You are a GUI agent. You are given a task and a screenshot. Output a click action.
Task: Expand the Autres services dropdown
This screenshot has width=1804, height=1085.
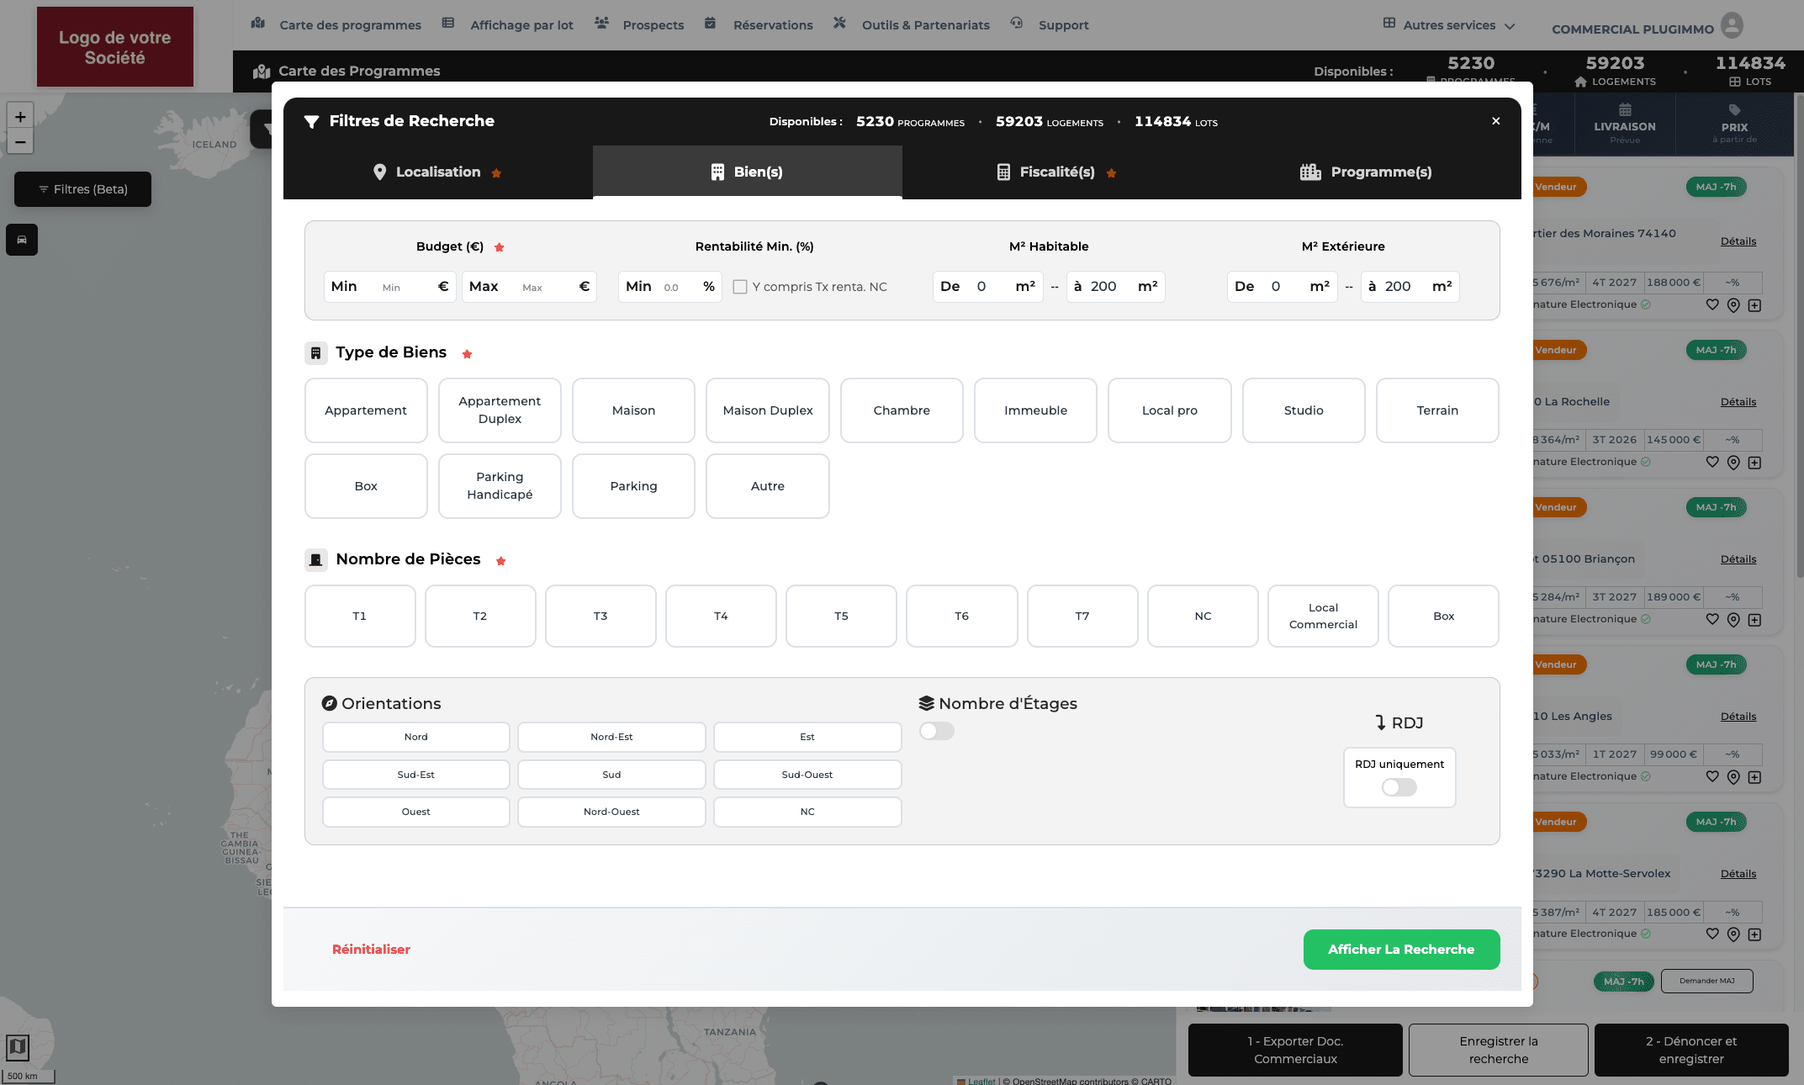pyautogui.click(x=1449, y=25)
